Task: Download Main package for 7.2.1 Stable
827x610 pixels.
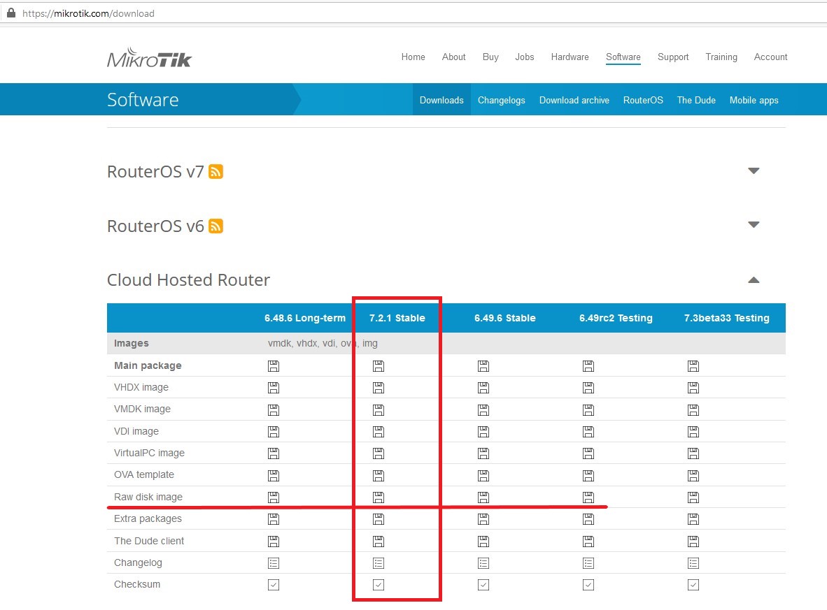Action: (378, 365)
